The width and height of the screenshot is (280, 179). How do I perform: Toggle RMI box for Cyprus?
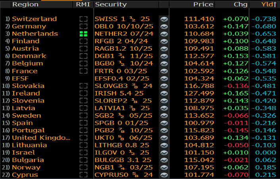coord(83,175)
